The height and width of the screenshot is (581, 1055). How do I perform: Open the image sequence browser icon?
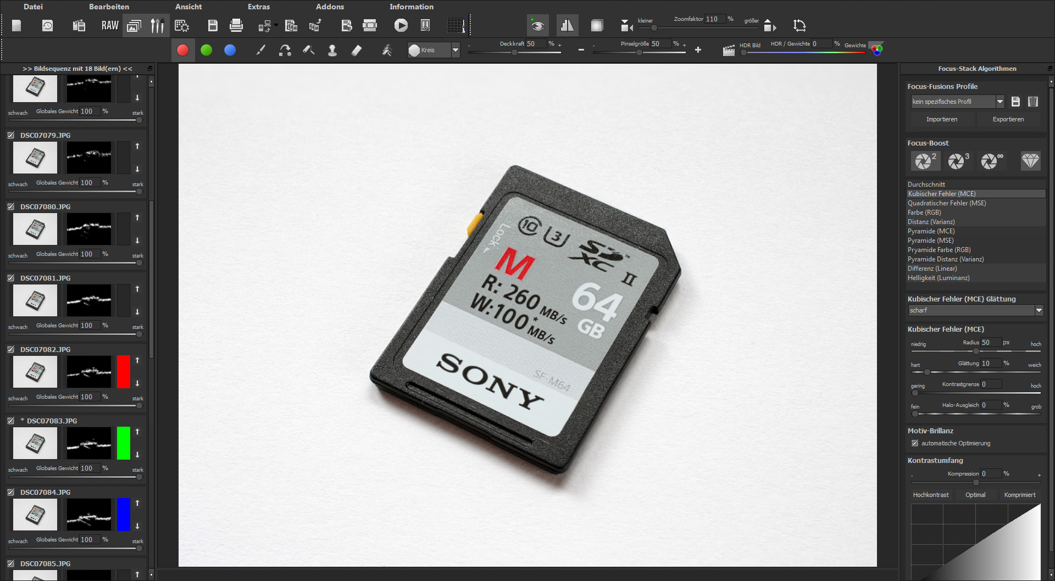[134, 25]
